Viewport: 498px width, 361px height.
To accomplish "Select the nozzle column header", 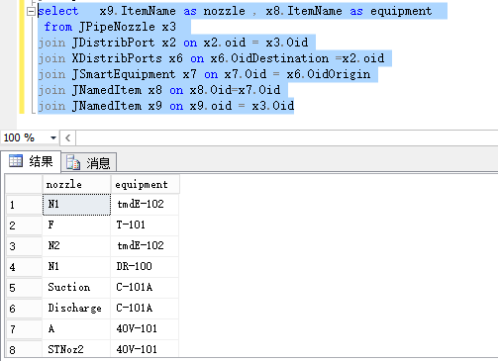I will click(76, 184).
